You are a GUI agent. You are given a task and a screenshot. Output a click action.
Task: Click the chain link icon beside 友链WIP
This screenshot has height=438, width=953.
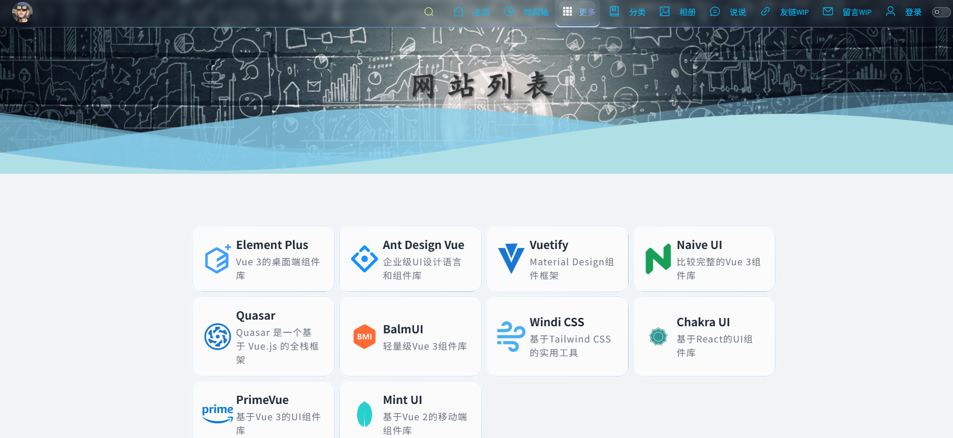coord(765,11)
